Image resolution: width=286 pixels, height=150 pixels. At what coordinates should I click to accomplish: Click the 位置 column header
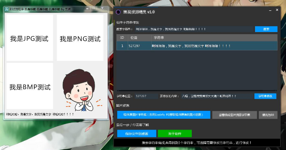coord(140,37)
